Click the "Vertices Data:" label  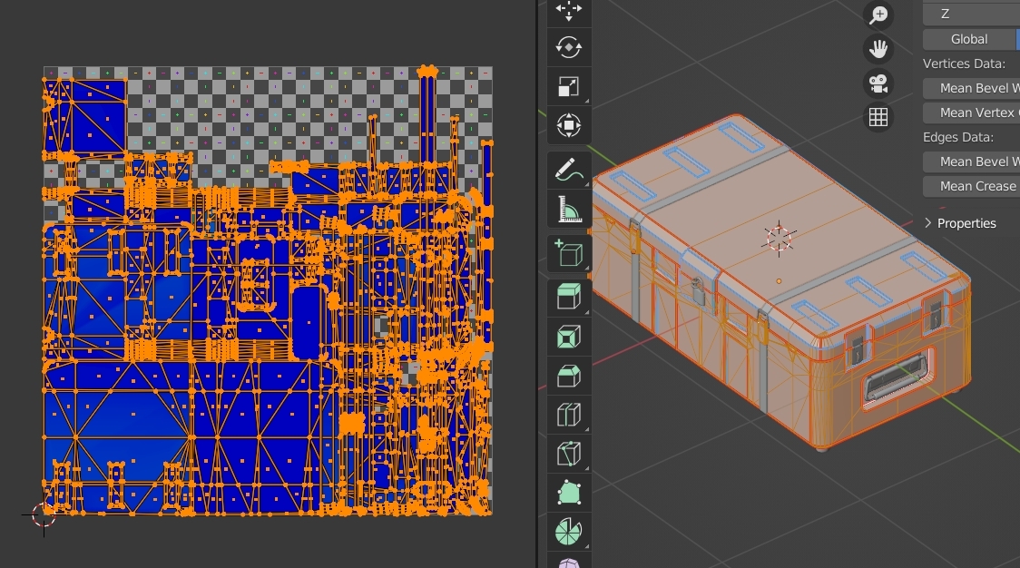964,64
